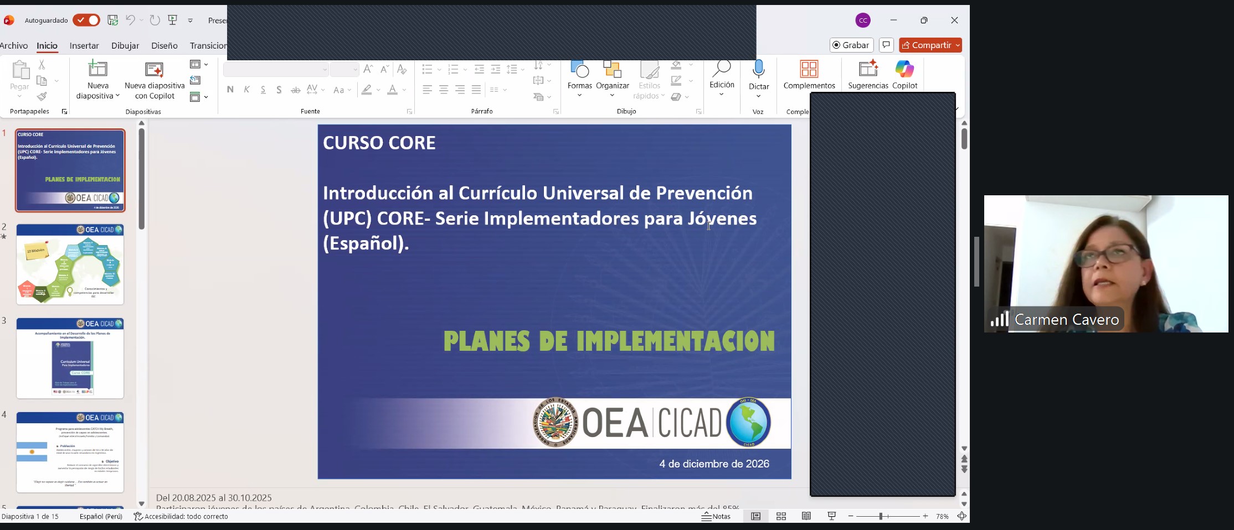The image size is (1234, 530).
Task: Open the Insertar tab
Action: pos(84,46)
